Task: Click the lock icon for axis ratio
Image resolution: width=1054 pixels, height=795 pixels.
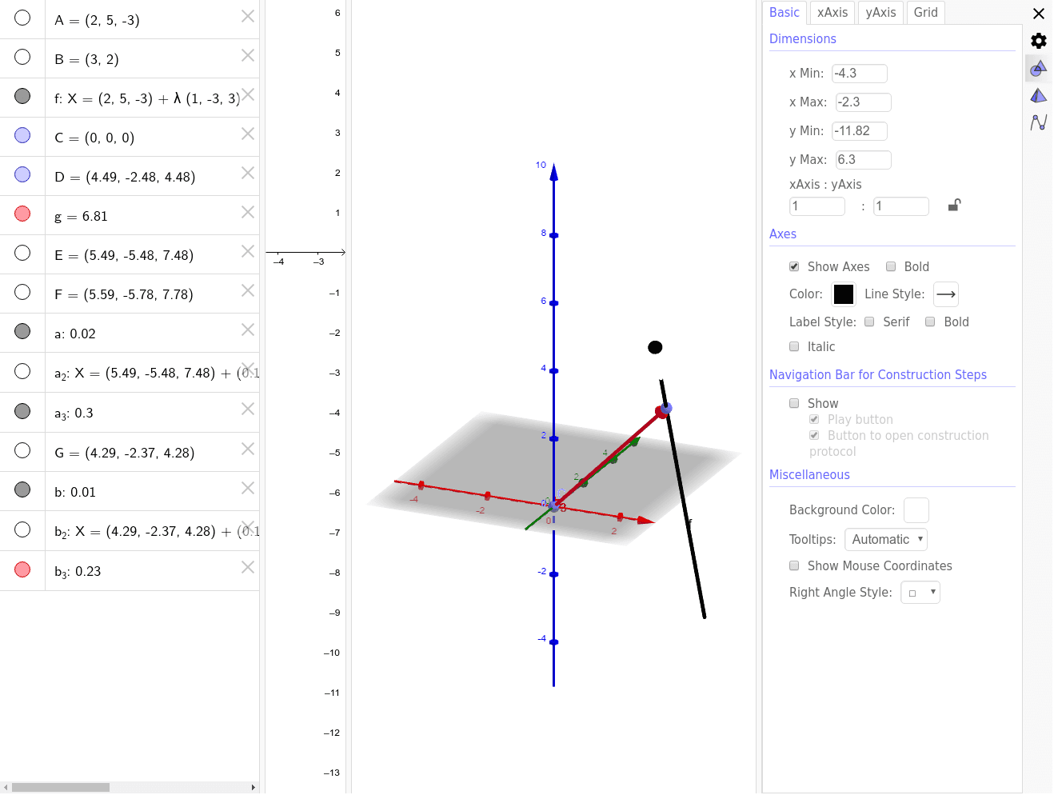Action: [x=954, y=206]
